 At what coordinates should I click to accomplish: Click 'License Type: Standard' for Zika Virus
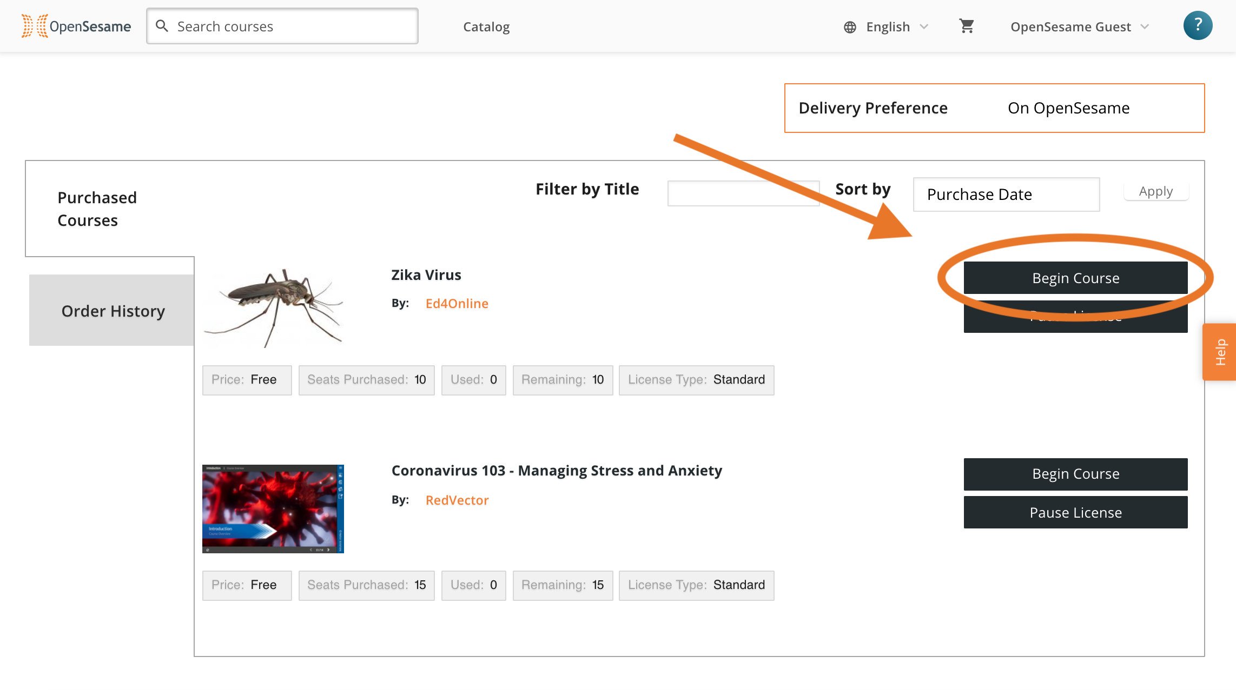pyautogui.click(x=697, y=380)
